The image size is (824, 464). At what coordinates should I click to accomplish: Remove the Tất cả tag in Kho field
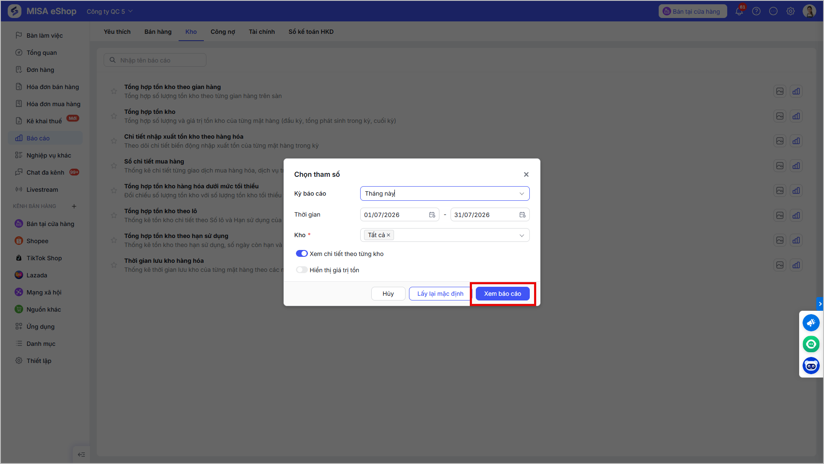[x=388, y=235]
